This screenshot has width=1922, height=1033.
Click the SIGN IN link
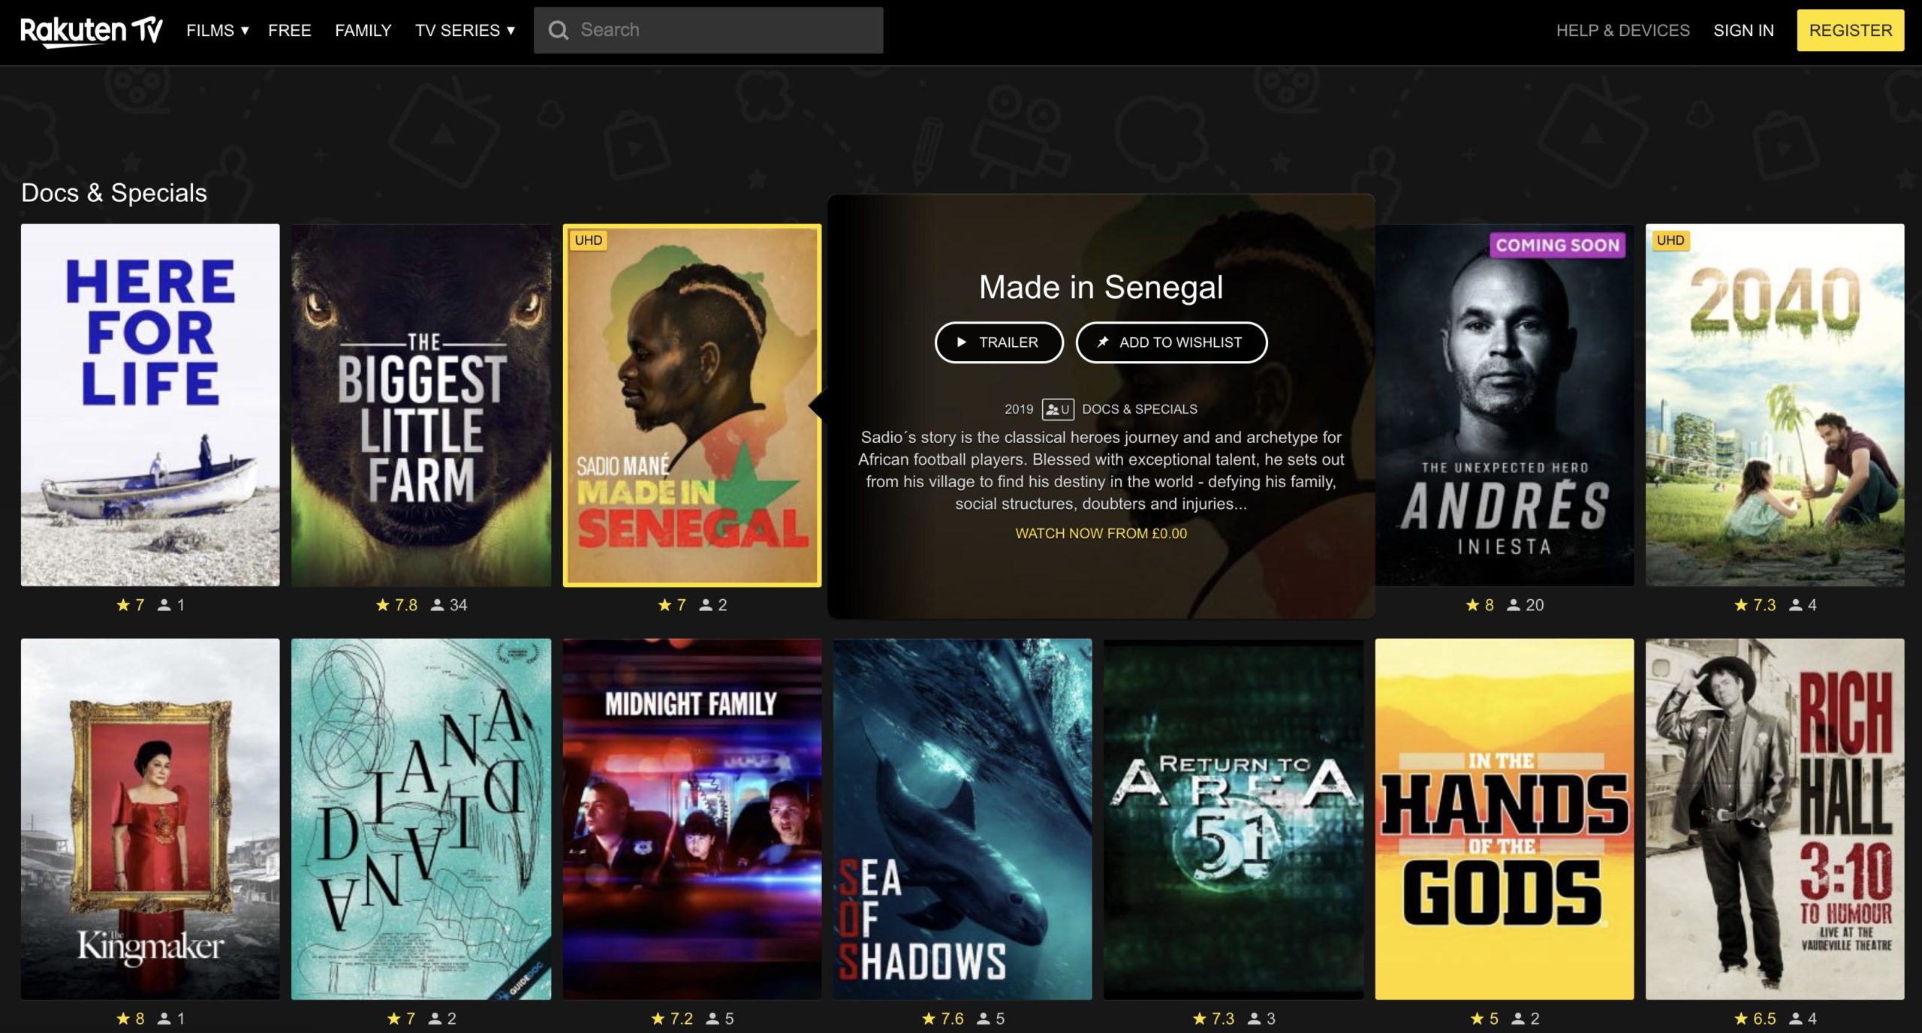[1743, 30]
